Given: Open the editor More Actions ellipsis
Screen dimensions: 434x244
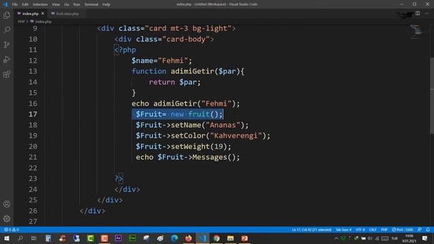Looking at the screenshot, I should coord(427,14).
